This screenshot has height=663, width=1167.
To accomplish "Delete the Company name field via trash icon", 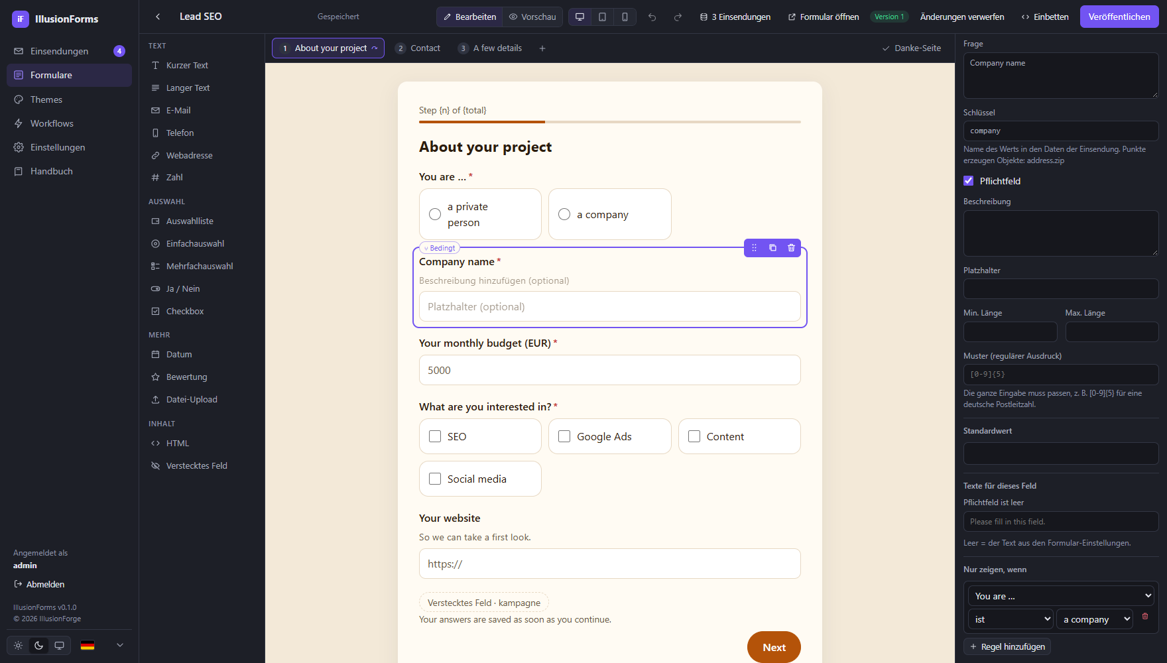I will 791,247.
